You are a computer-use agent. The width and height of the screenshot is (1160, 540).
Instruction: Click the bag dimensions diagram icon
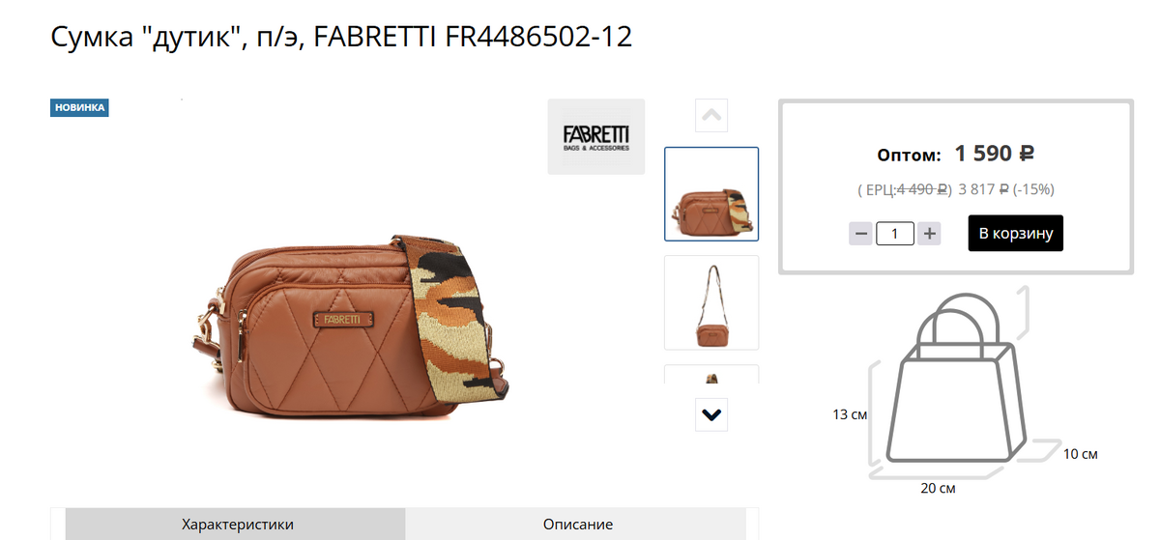(x=962, y=382)
